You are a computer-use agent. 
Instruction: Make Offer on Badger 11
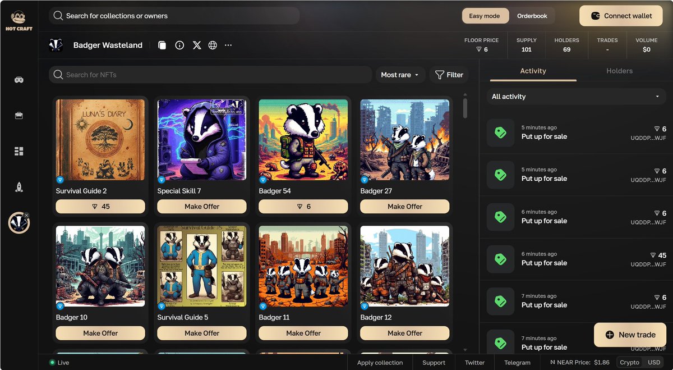303,333
